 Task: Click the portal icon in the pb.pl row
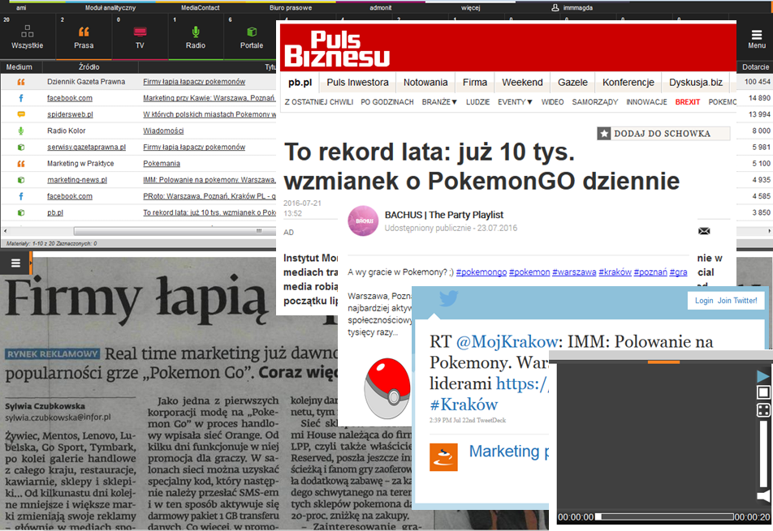(21, 212)
